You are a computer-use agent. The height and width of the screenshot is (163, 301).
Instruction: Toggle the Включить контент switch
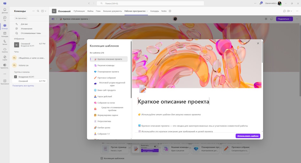tap(156, 147)
